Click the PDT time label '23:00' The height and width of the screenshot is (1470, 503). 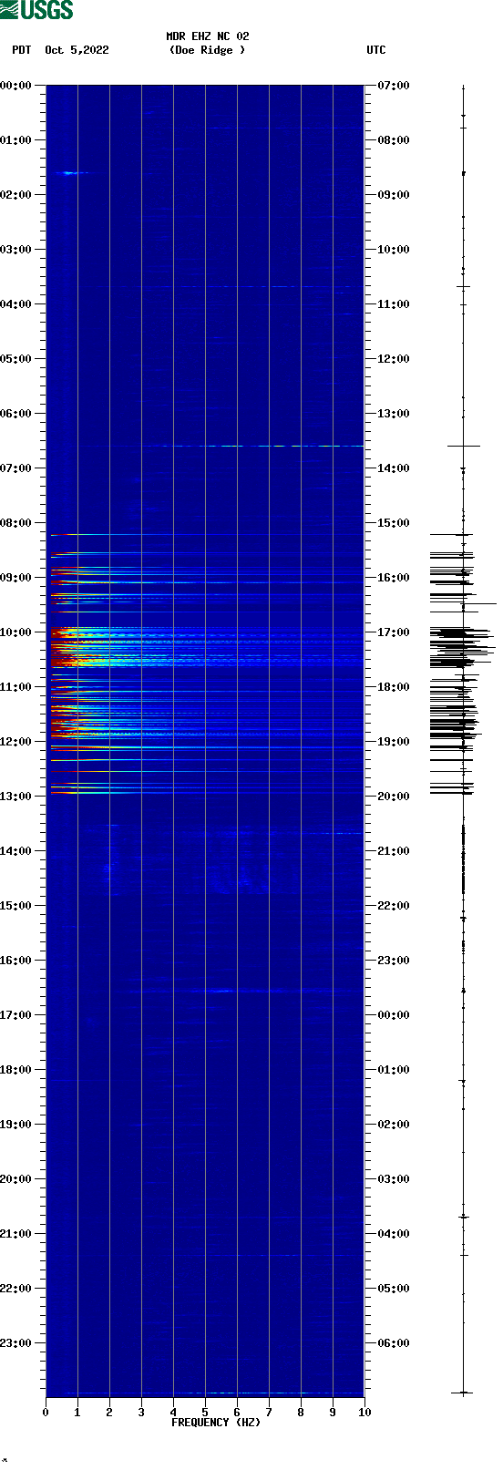click(x=15, y=1343)
